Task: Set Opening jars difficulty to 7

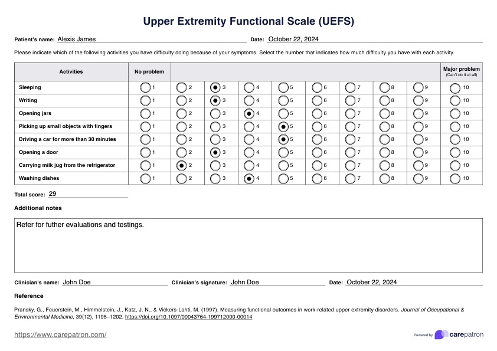Action: pyautogui.click(x=351, y=113)
